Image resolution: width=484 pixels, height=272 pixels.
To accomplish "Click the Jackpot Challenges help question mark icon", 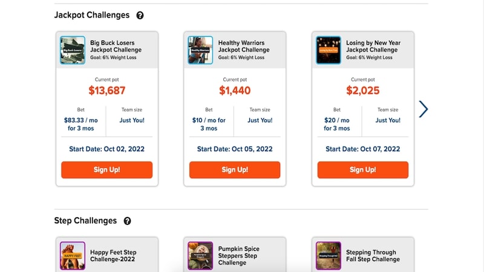I will tap(140, 15).
